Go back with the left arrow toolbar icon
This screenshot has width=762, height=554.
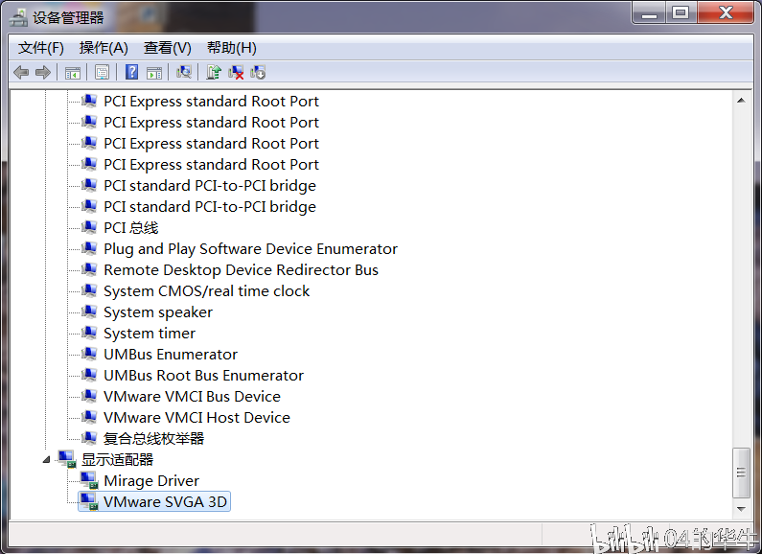coord(21,73)
